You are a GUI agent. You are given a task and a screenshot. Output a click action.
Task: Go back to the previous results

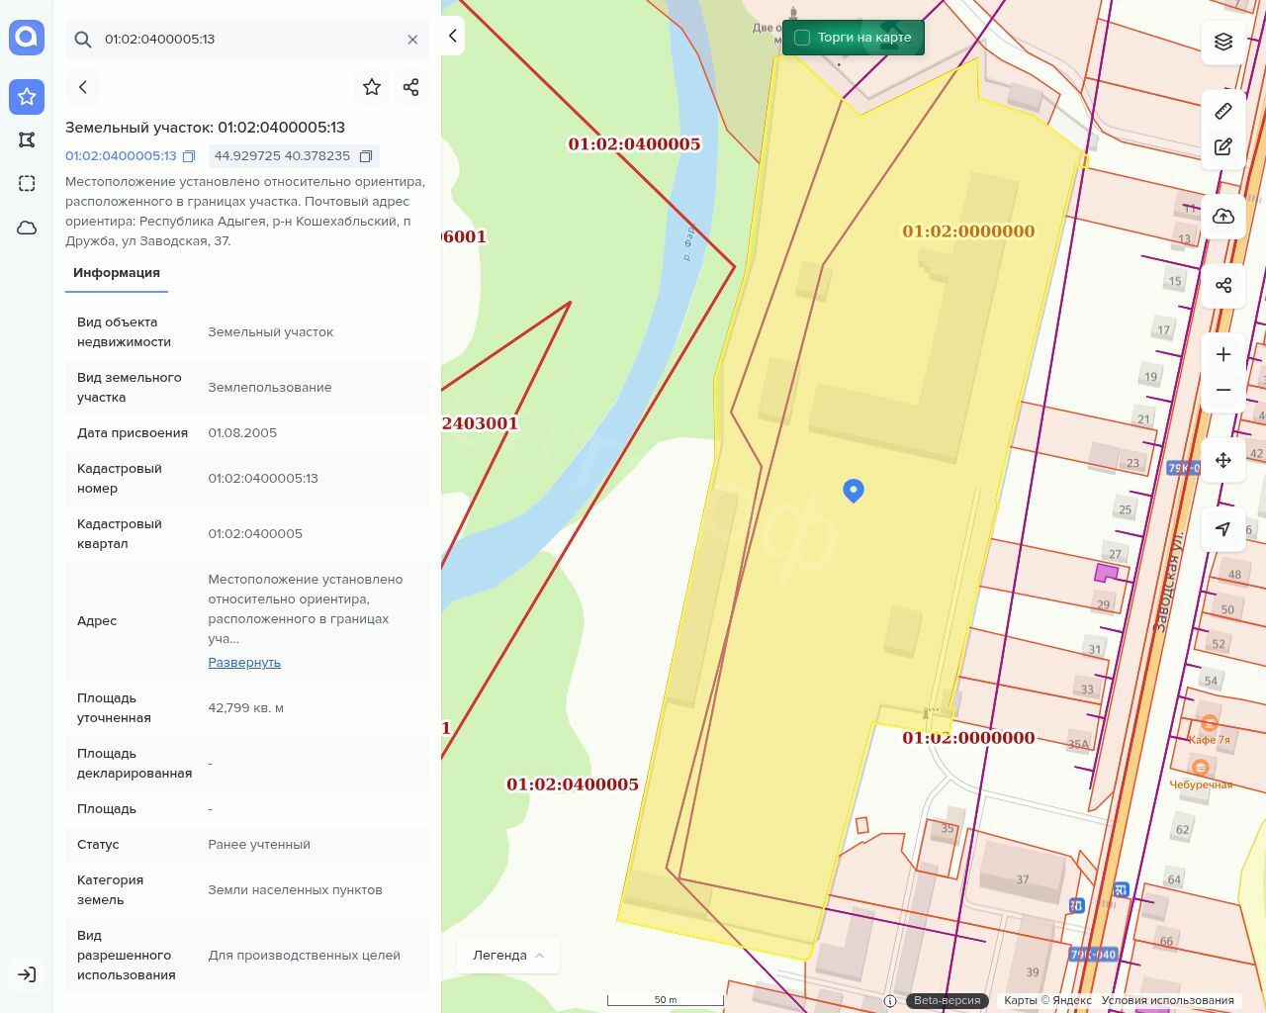[x=83, y=87]
